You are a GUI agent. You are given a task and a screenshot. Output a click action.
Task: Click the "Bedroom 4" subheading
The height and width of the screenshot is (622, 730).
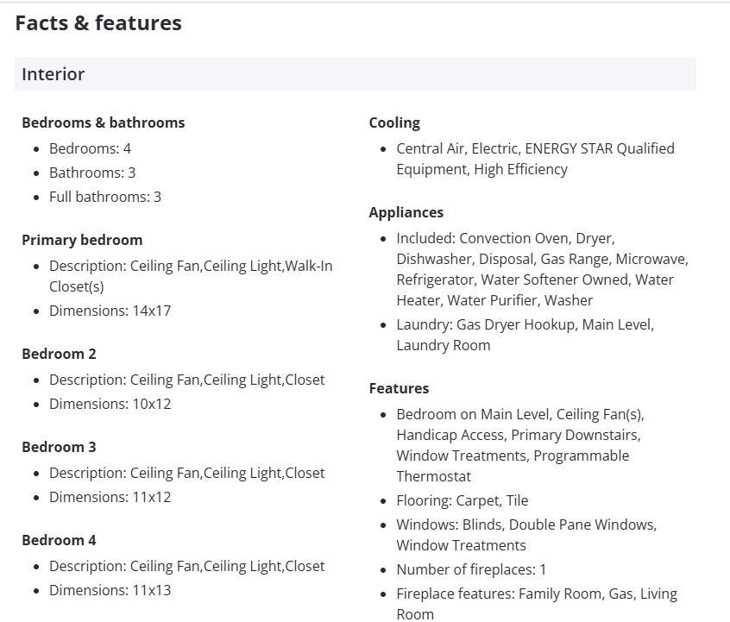click(59, 540)
